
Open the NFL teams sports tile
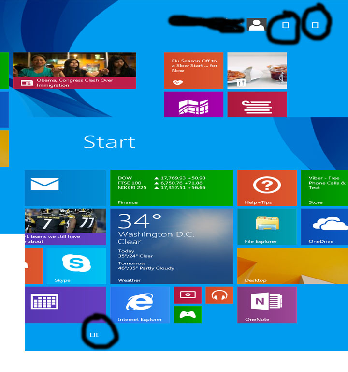(x=65, y=227)
